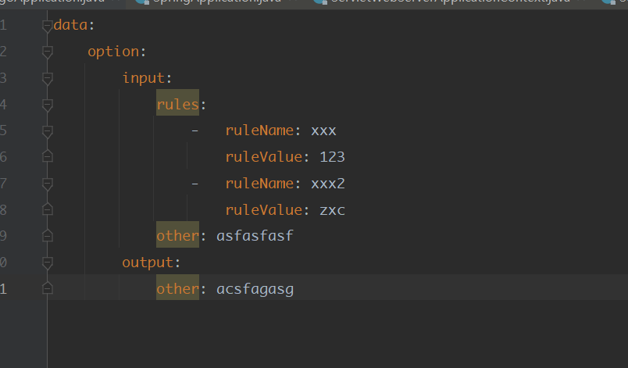Click the value zxc
The width and height of the screenshot is (628, 368).
(x=332, y=210)
